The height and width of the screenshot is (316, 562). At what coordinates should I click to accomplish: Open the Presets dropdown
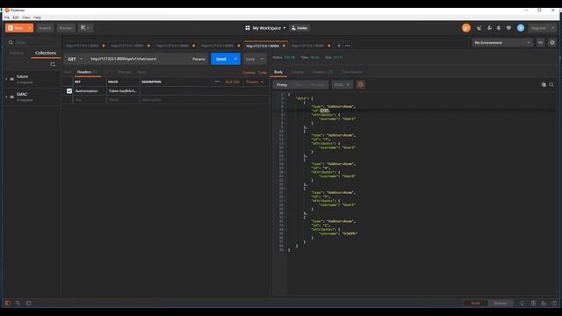click(255, 82)
